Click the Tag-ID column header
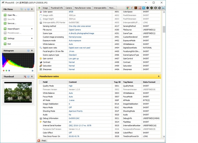The width and height of the screenshot is (198, 143). (x=117, y=82)
